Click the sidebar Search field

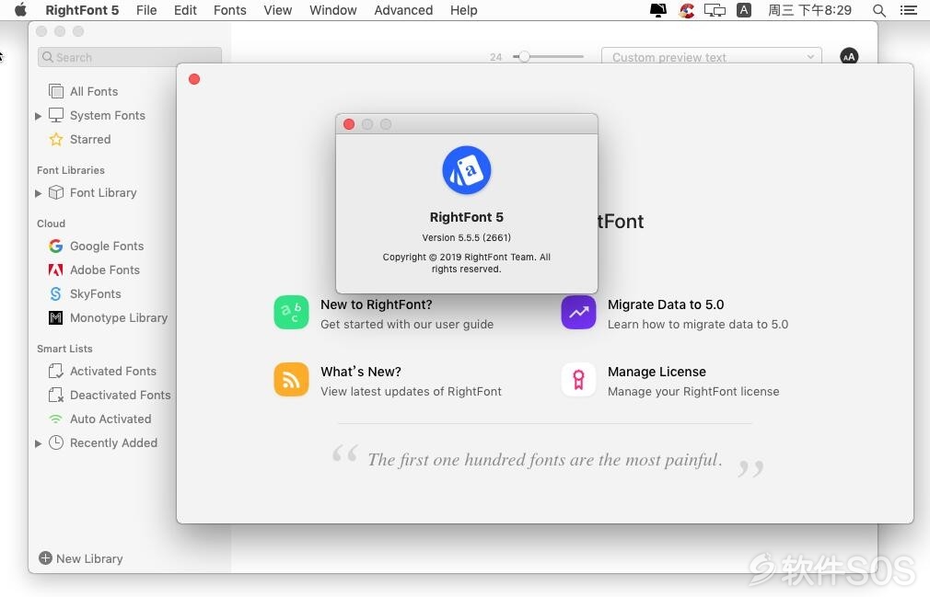129,57
